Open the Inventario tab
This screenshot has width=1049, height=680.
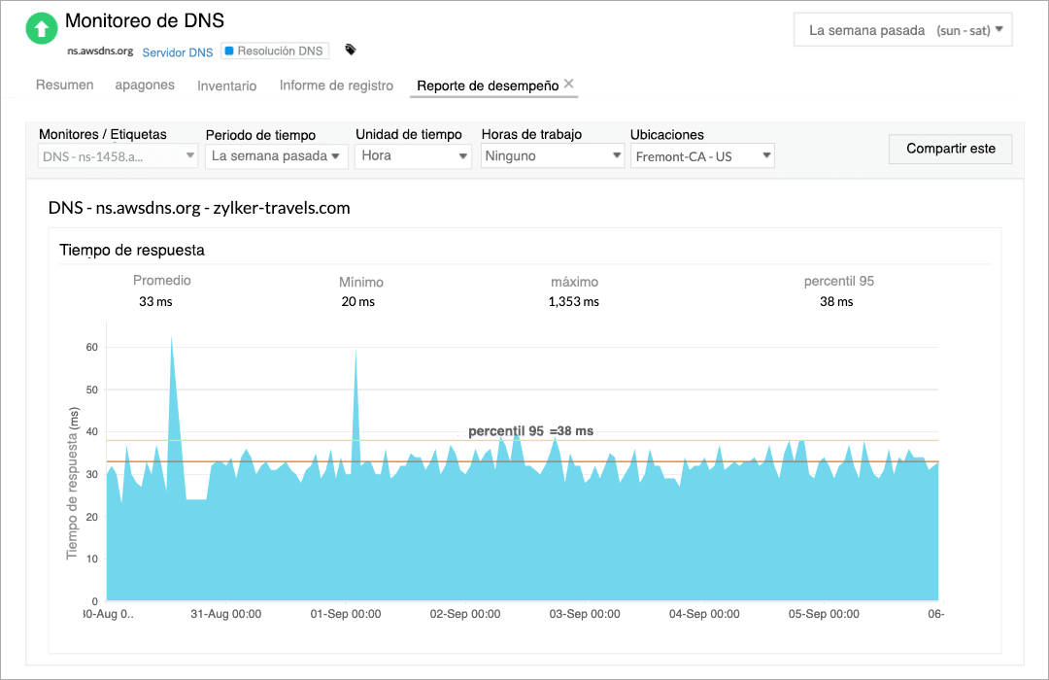pos(226,85)
